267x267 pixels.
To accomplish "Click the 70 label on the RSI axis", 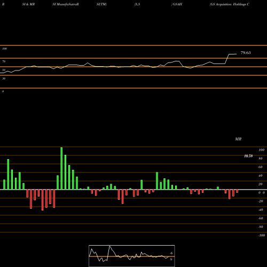I will tap(4, 61).
